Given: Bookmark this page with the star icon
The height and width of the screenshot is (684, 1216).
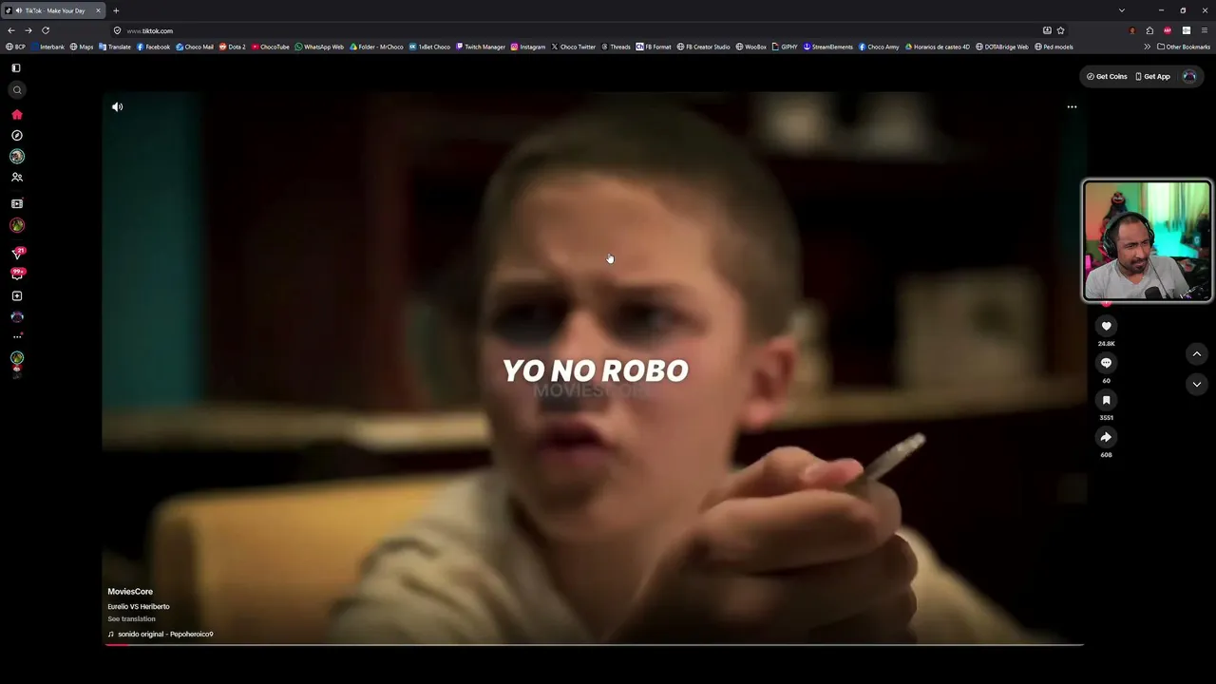Looking at the screenshot, I should point(1060,30).
